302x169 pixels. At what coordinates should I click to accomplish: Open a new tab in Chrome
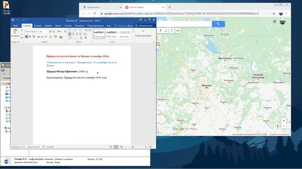[x=169, y=8]
